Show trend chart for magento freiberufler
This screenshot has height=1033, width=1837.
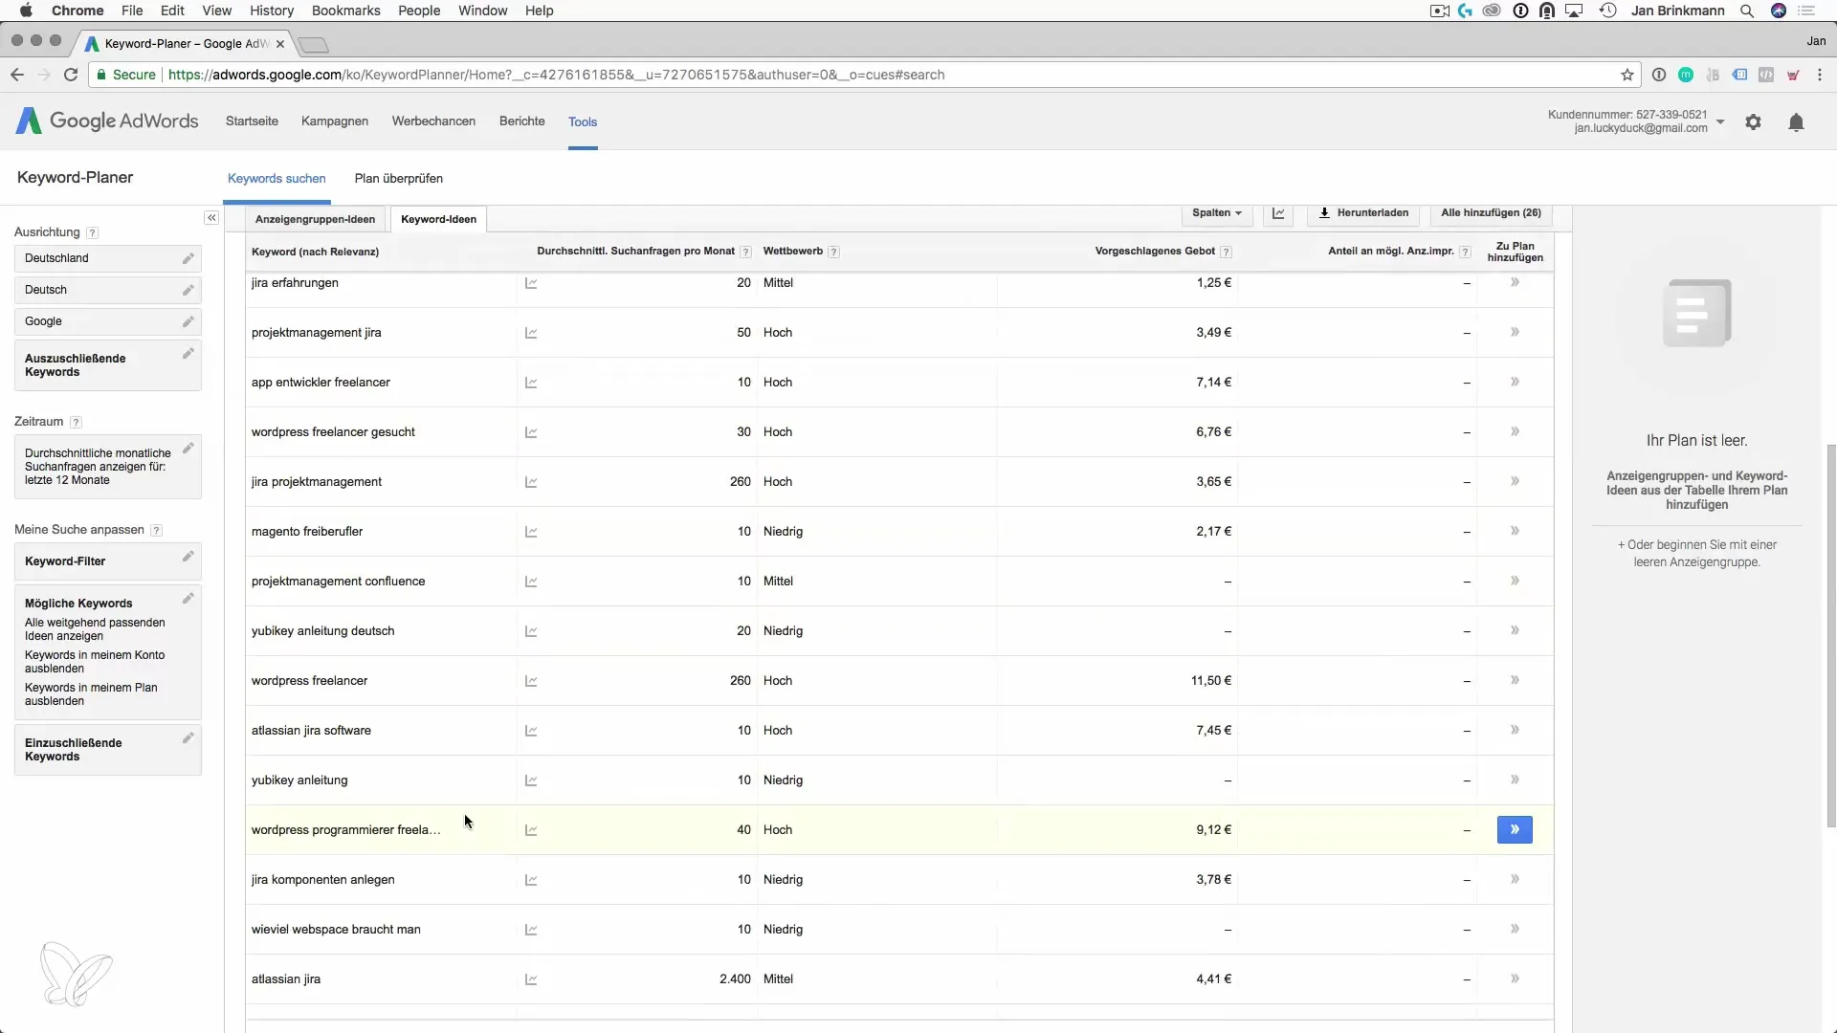point(531,532)
